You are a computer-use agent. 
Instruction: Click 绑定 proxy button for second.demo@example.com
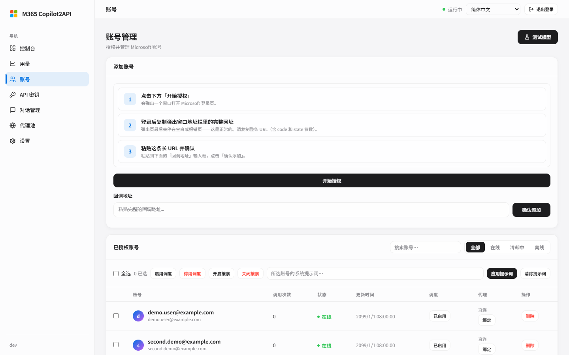[x=487, y=349]
